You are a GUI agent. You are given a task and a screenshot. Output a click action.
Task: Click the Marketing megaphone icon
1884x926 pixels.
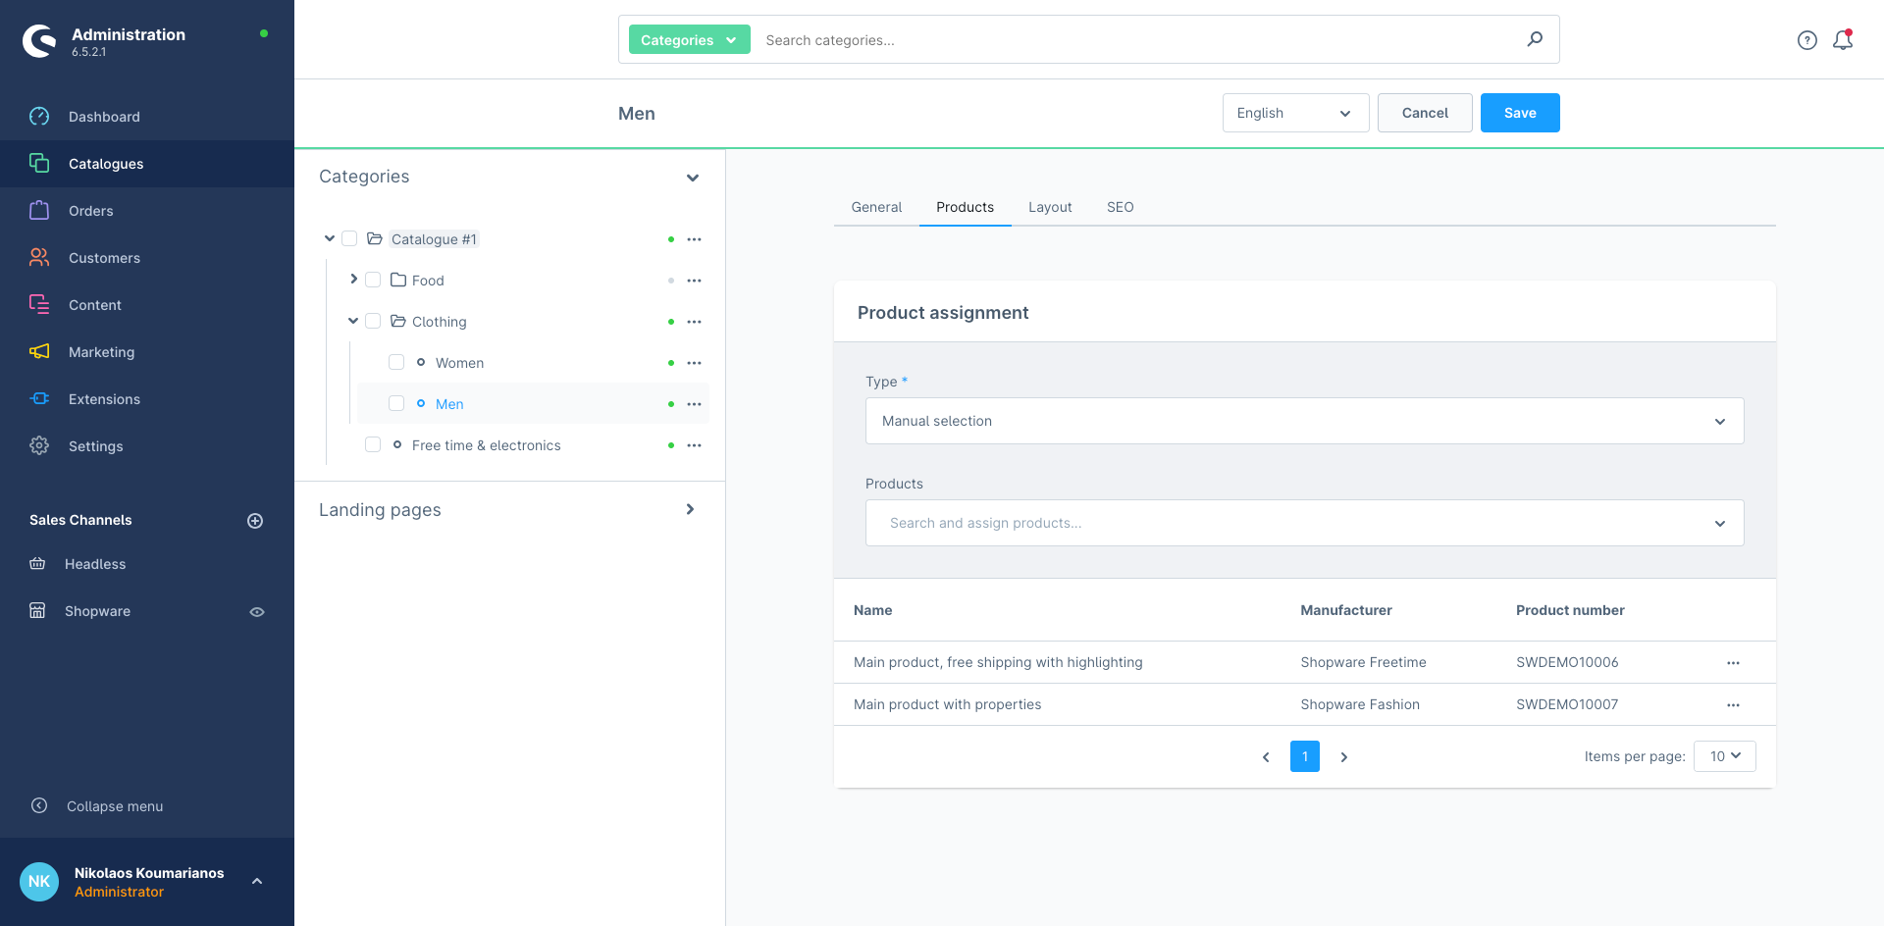(x=39, y=352)
